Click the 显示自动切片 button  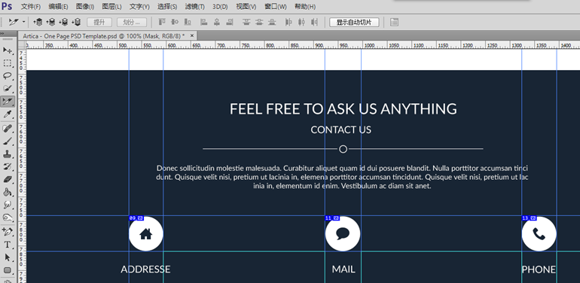click(354, 22)
